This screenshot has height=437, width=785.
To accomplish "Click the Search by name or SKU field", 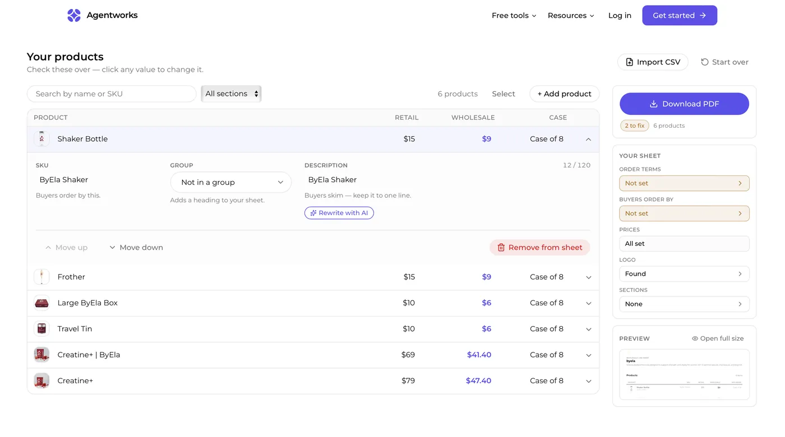I will [112, 94].
